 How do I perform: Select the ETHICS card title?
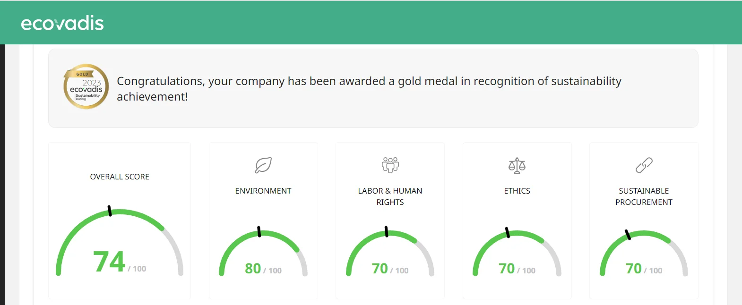click(517, 191)
